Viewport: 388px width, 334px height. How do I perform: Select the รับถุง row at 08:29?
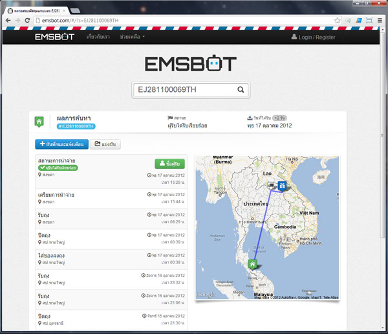tap(111, 219)
